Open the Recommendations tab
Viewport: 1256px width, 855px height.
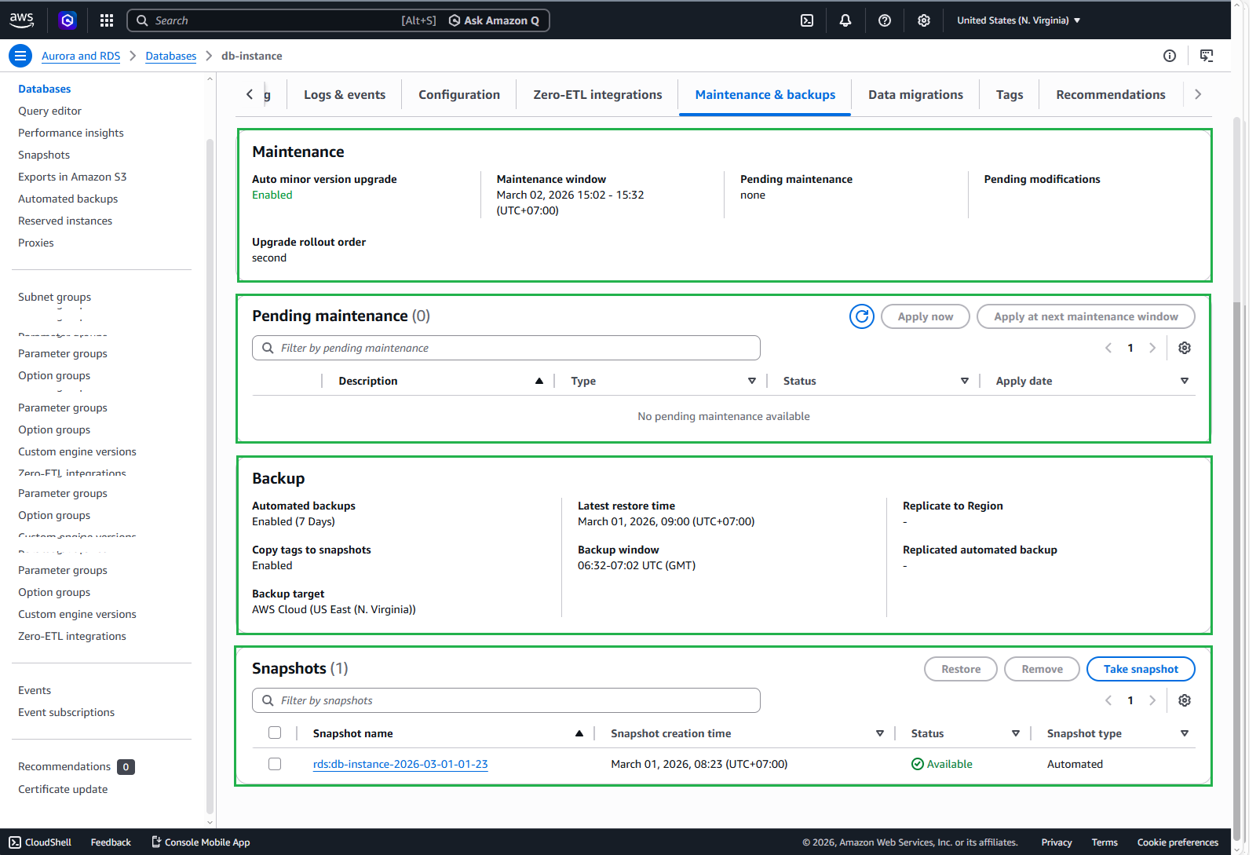1111,94
